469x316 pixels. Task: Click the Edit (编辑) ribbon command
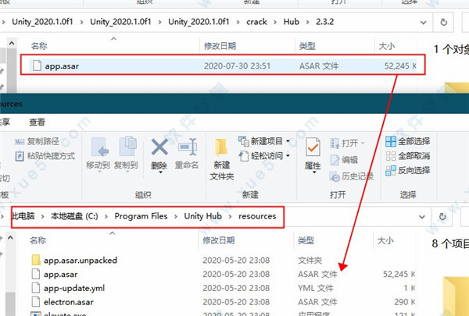tap(344, 160)
